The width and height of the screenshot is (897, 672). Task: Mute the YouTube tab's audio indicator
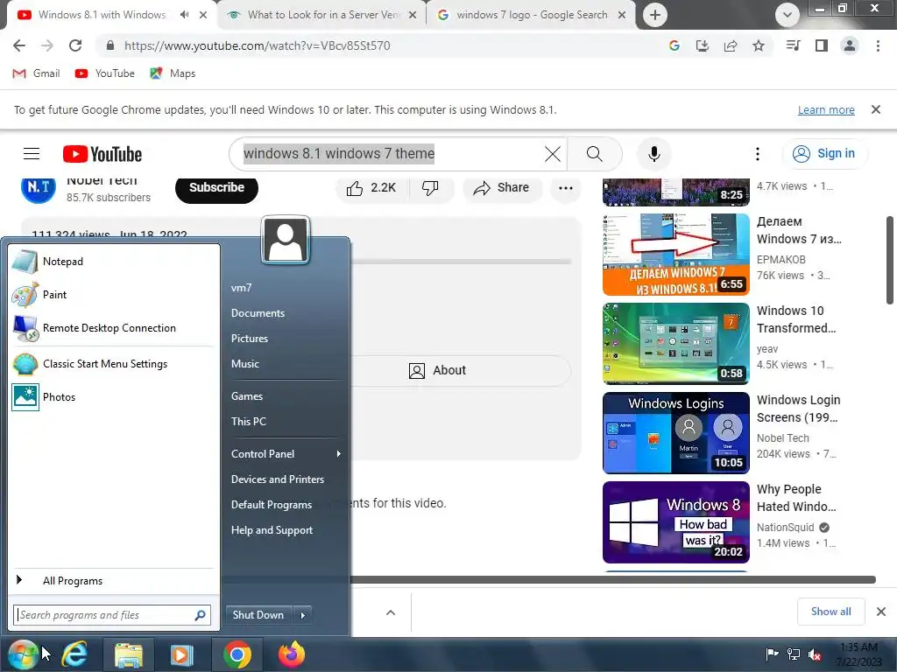(184, 15)
